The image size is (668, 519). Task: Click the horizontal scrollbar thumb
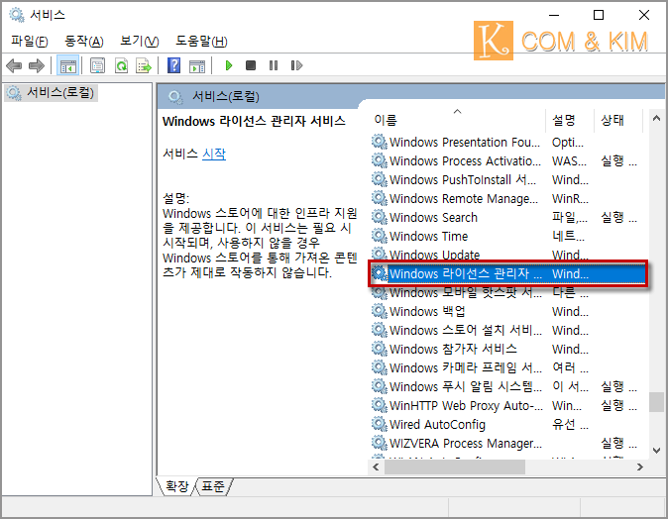[455, 467]
